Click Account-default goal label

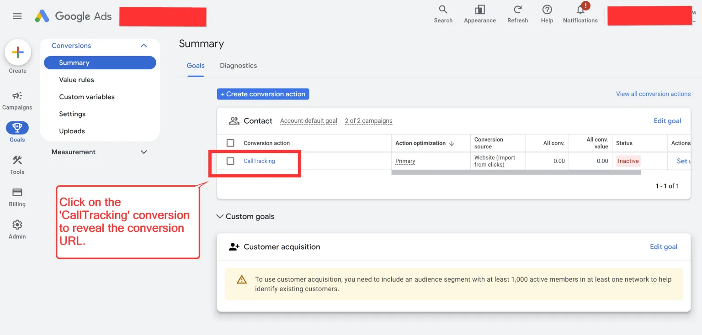coord(308,121)
